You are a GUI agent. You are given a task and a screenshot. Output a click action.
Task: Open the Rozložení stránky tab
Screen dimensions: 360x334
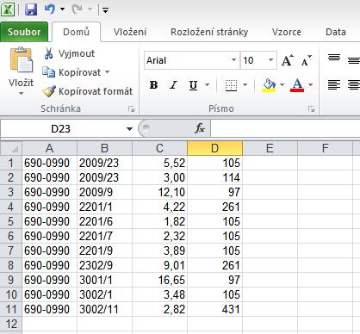tap(209, 32)
